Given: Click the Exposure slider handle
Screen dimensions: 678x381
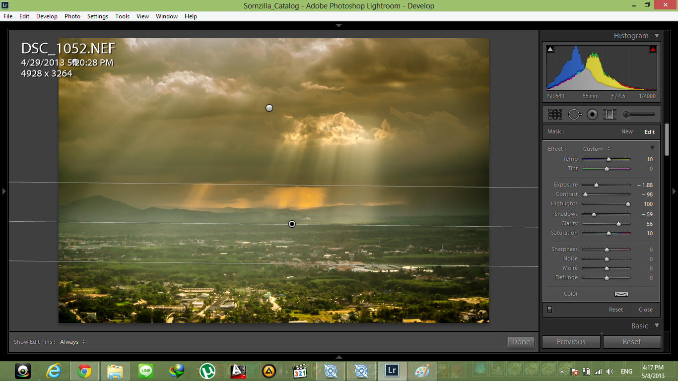Looking at the screenshot, I should 596,185.
